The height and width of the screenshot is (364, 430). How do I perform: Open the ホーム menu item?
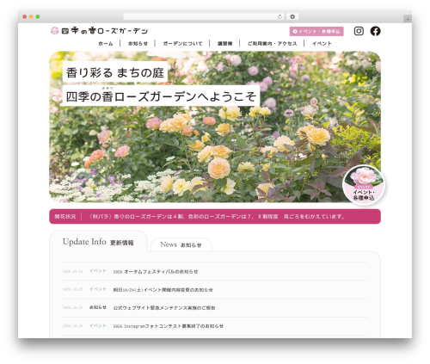tap(106, 44)
